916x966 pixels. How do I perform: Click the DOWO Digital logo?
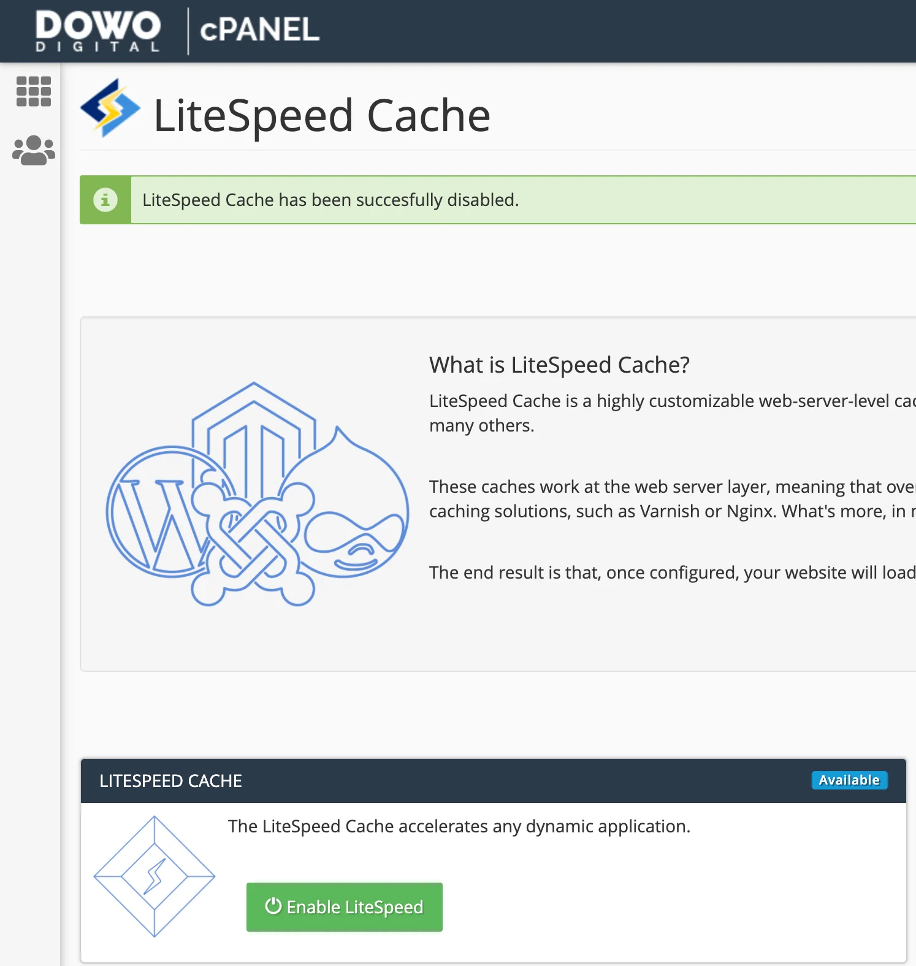(98, 31)
